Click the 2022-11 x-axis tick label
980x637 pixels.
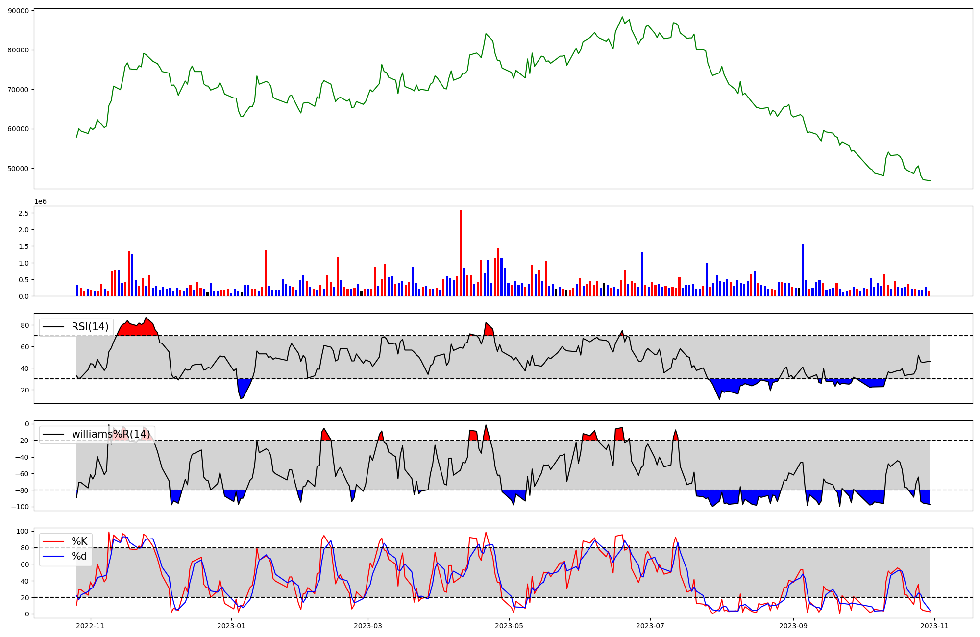coord(91,626)
